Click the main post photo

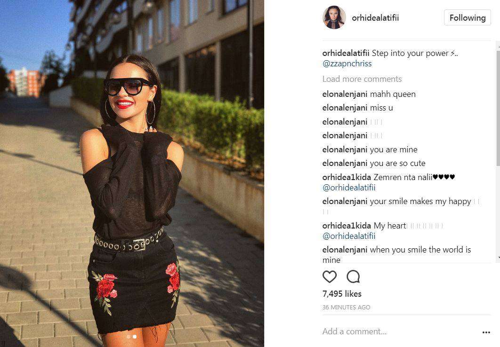click(132, 173)
